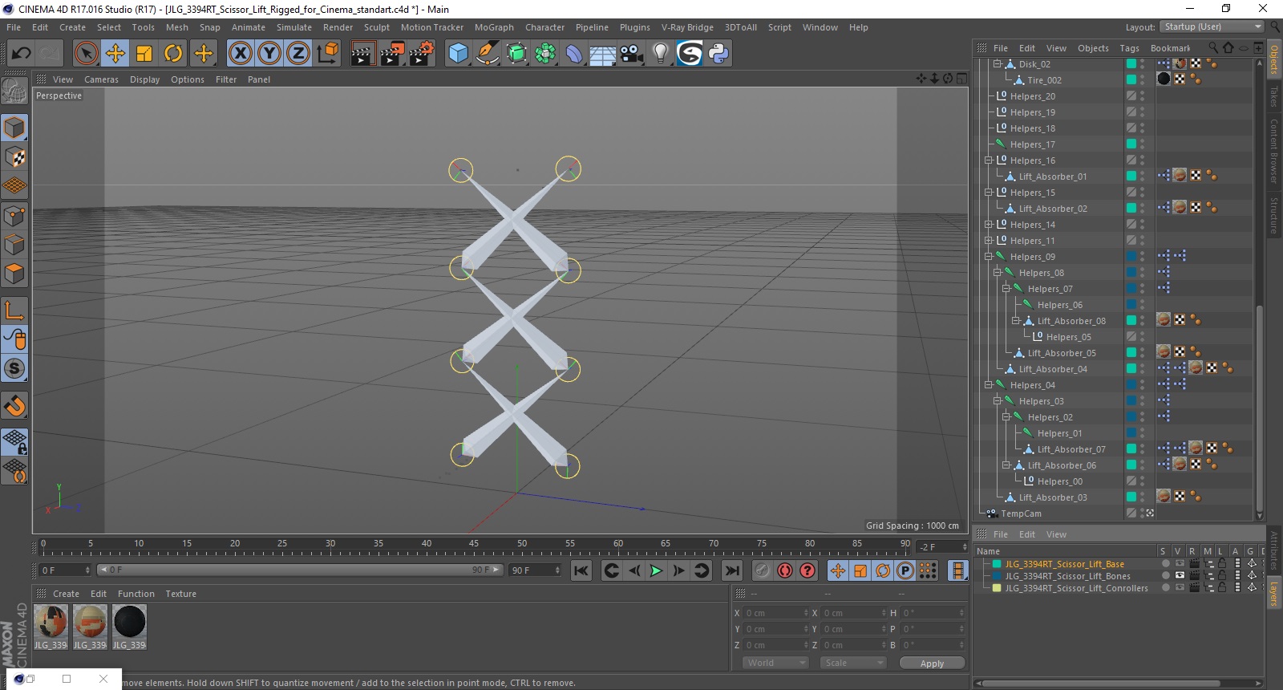The height and width of the screenshot is (690, 1283).
Task: Add a Light object
Action: [661, 54]
